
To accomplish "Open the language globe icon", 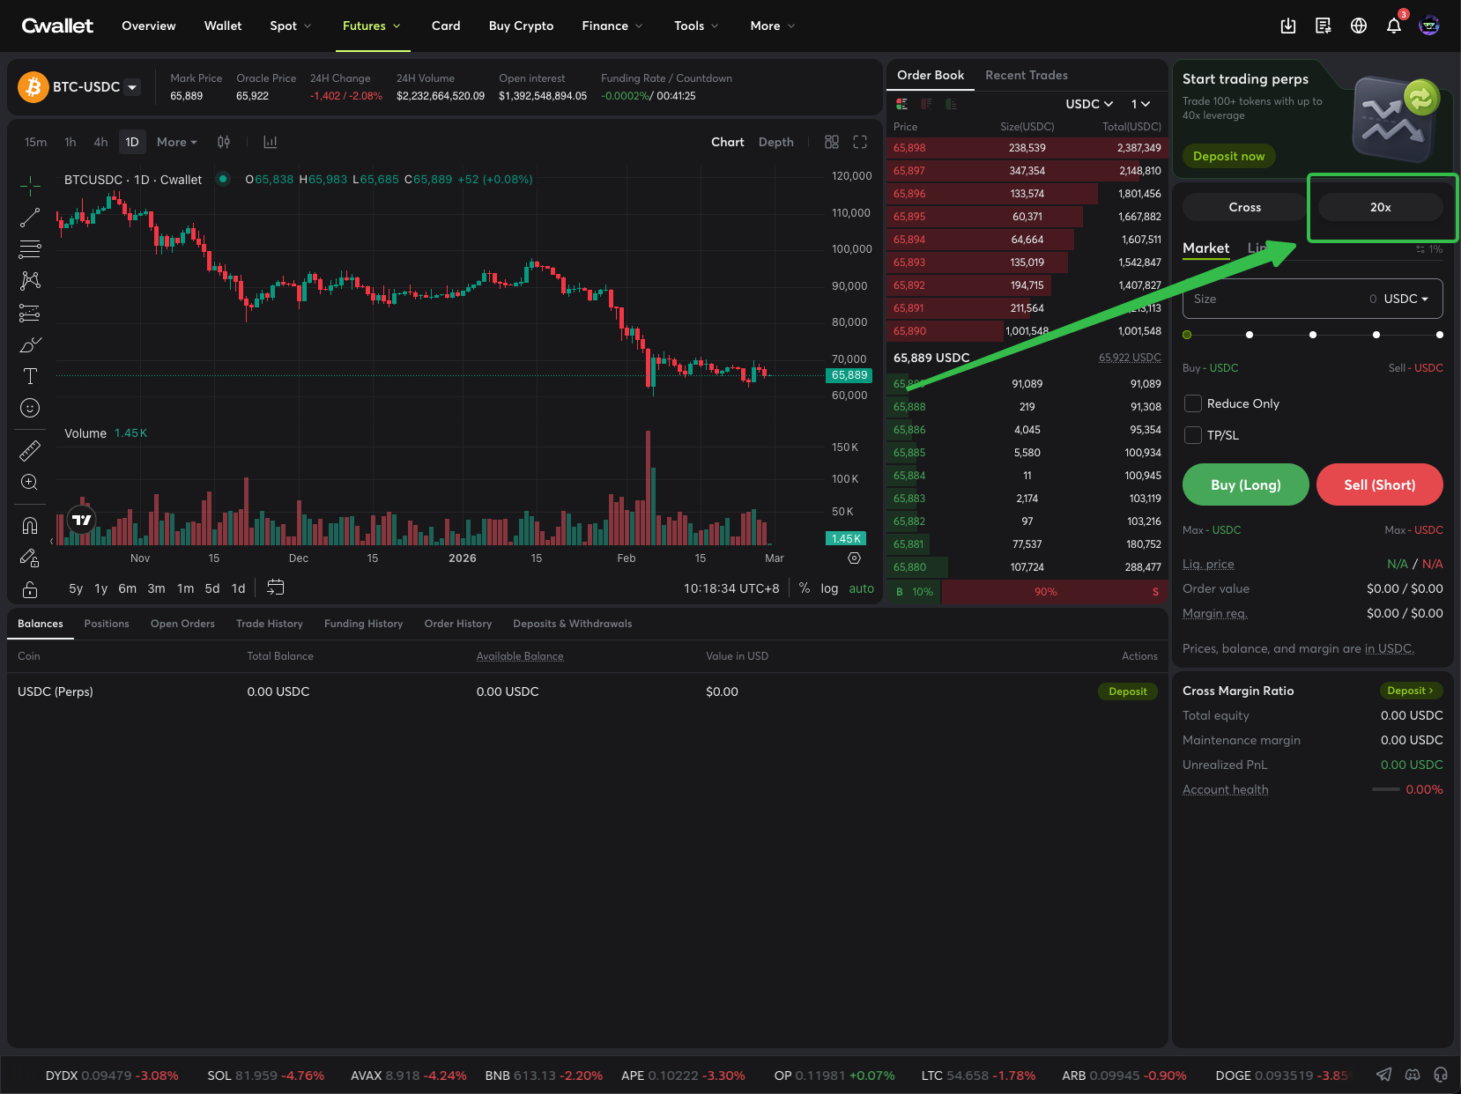I will pos(1358,26).
